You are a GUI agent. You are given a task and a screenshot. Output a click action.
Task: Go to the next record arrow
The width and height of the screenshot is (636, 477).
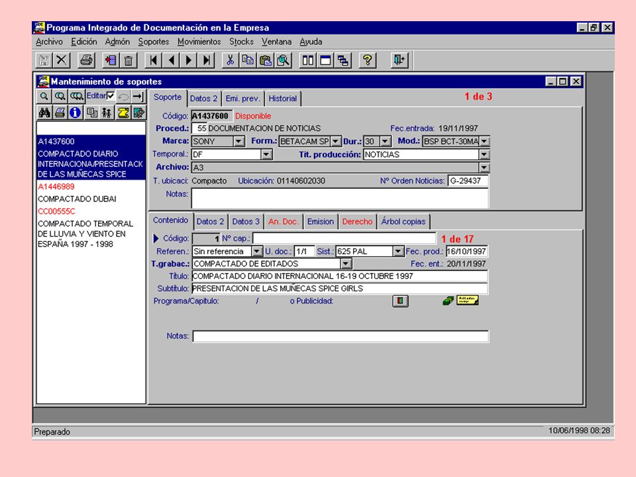189,60
